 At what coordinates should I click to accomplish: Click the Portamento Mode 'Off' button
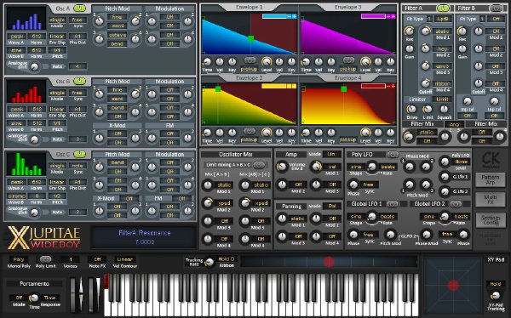(x=19, y=298)
